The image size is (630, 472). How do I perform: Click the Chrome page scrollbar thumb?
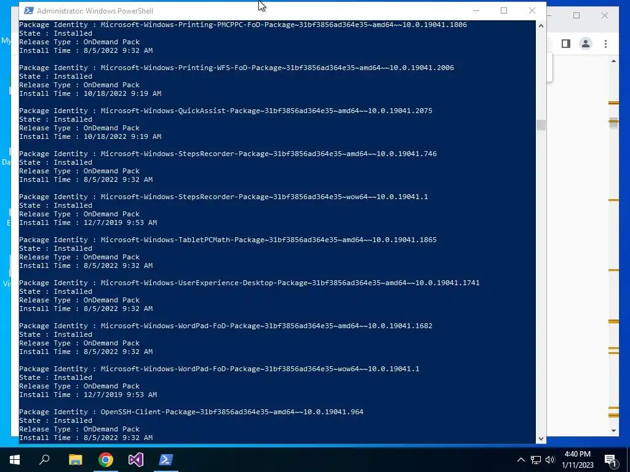pyautogui.click(x=613, y=123)
